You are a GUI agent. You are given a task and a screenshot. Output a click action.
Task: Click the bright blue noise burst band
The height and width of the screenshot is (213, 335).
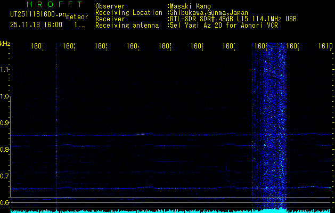tap(272, 128)
